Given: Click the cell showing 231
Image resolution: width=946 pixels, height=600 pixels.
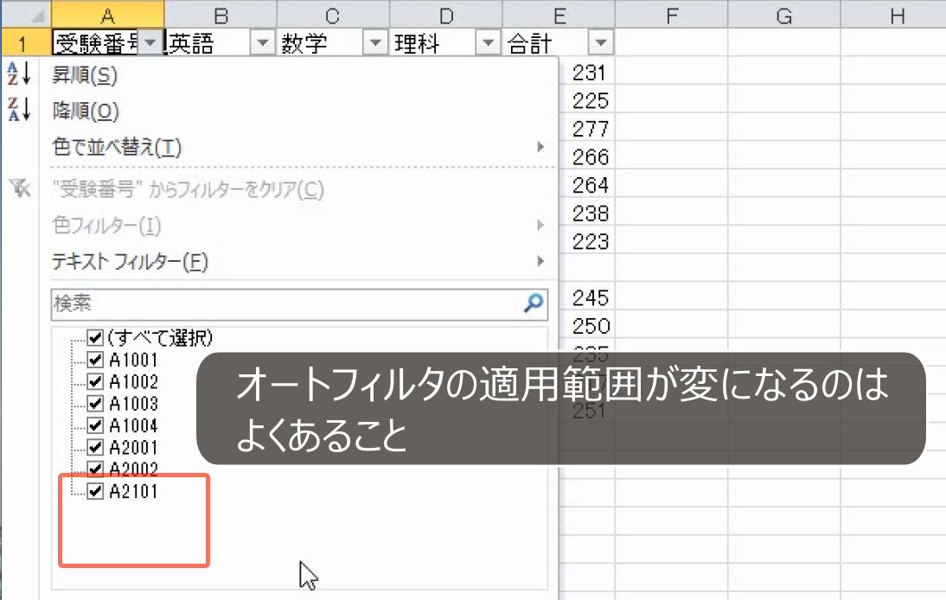Looking at the screenshot, I should click(587, 73).
